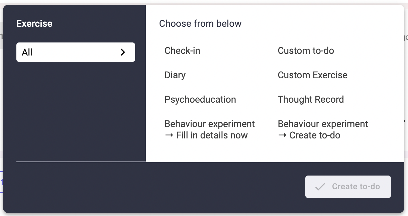
Task: Pick the Psychoeducation exercise
Action: (x=200, y=100)
